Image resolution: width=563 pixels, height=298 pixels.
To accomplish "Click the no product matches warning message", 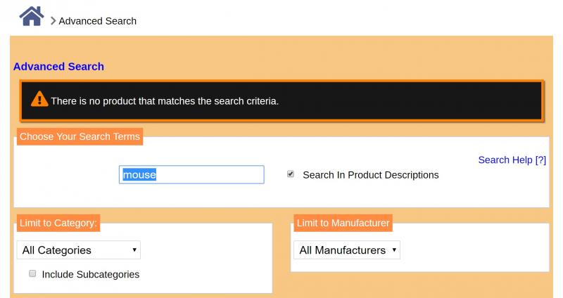I will [x=165, y=101].
